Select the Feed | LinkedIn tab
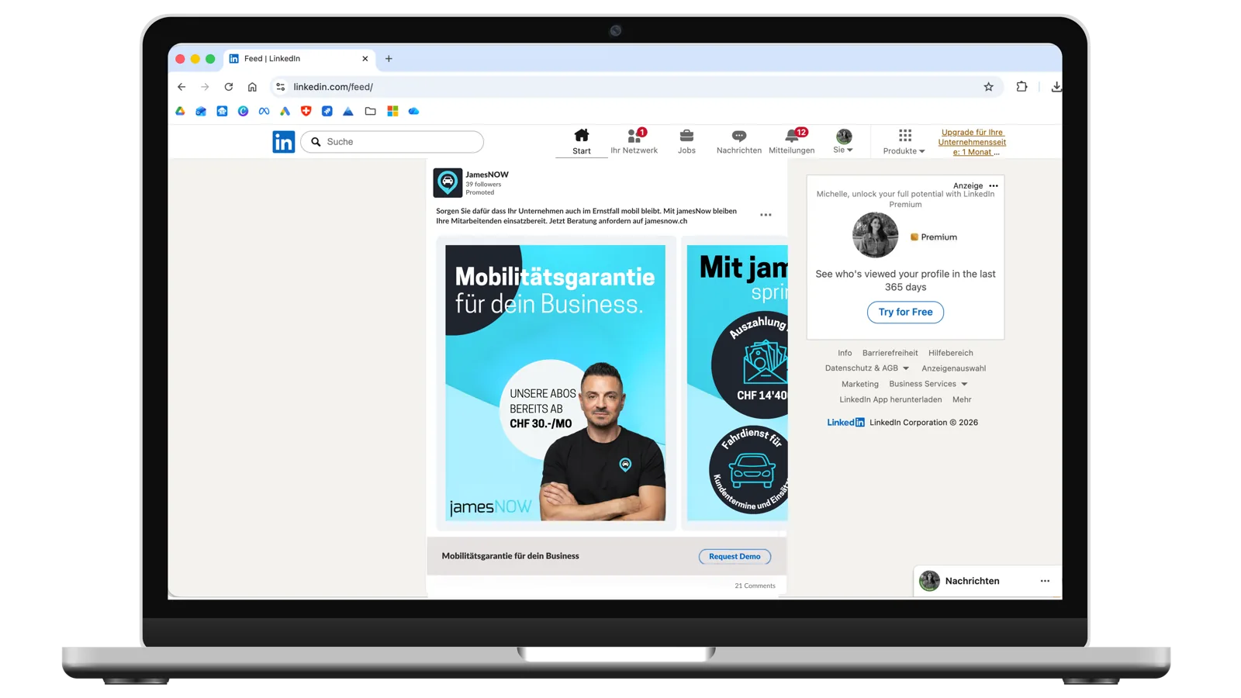 point(299,59)
